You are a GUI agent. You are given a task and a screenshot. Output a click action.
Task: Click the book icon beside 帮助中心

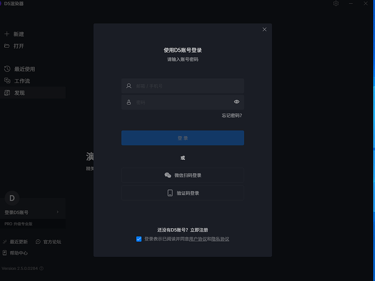(x=5, y=253)
